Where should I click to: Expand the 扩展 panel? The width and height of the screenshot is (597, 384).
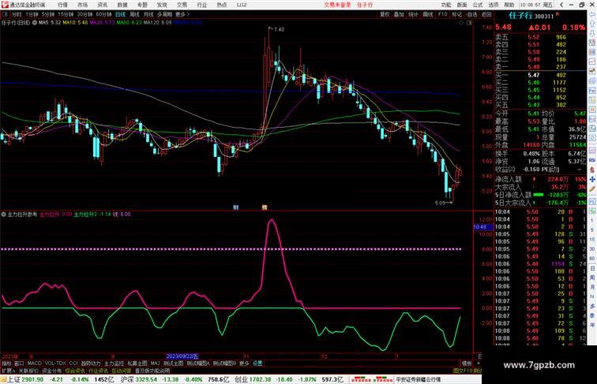point(8,371)
